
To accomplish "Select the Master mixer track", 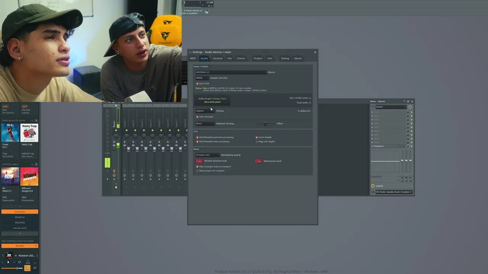I will [114, 124].
